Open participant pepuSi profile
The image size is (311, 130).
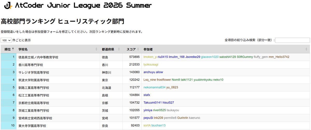(x=148, y=118)
